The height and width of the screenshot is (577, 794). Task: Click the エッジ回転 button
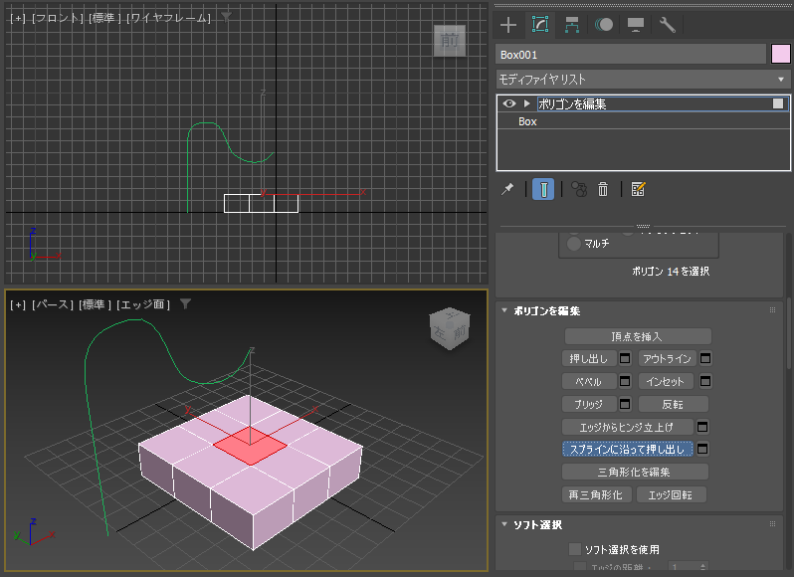[671, 495]
